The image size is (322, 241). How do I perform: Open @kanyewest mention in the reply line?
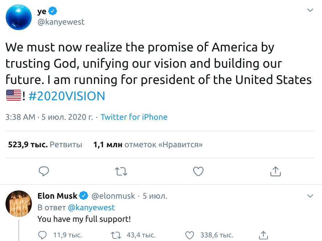(91, 208)
